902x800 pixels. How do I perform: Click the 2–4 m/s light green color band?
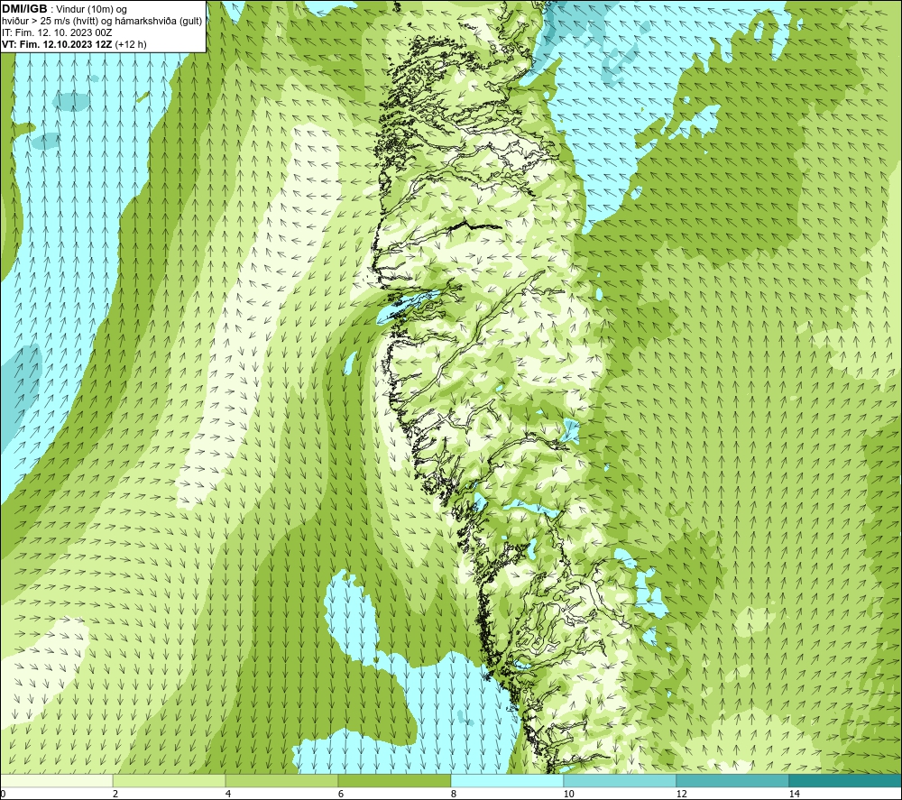point(170,780)
